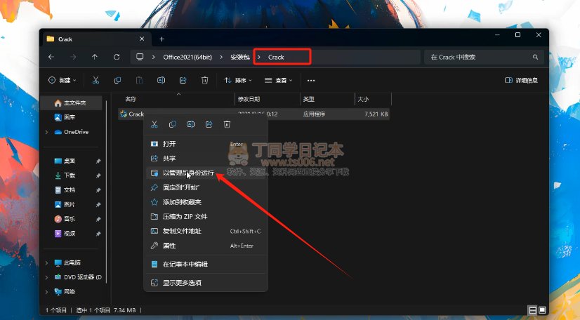This screenshot has width=580, height=320.
Task: Click the PC icon in address bar
Action: click(x=140, y=57)
